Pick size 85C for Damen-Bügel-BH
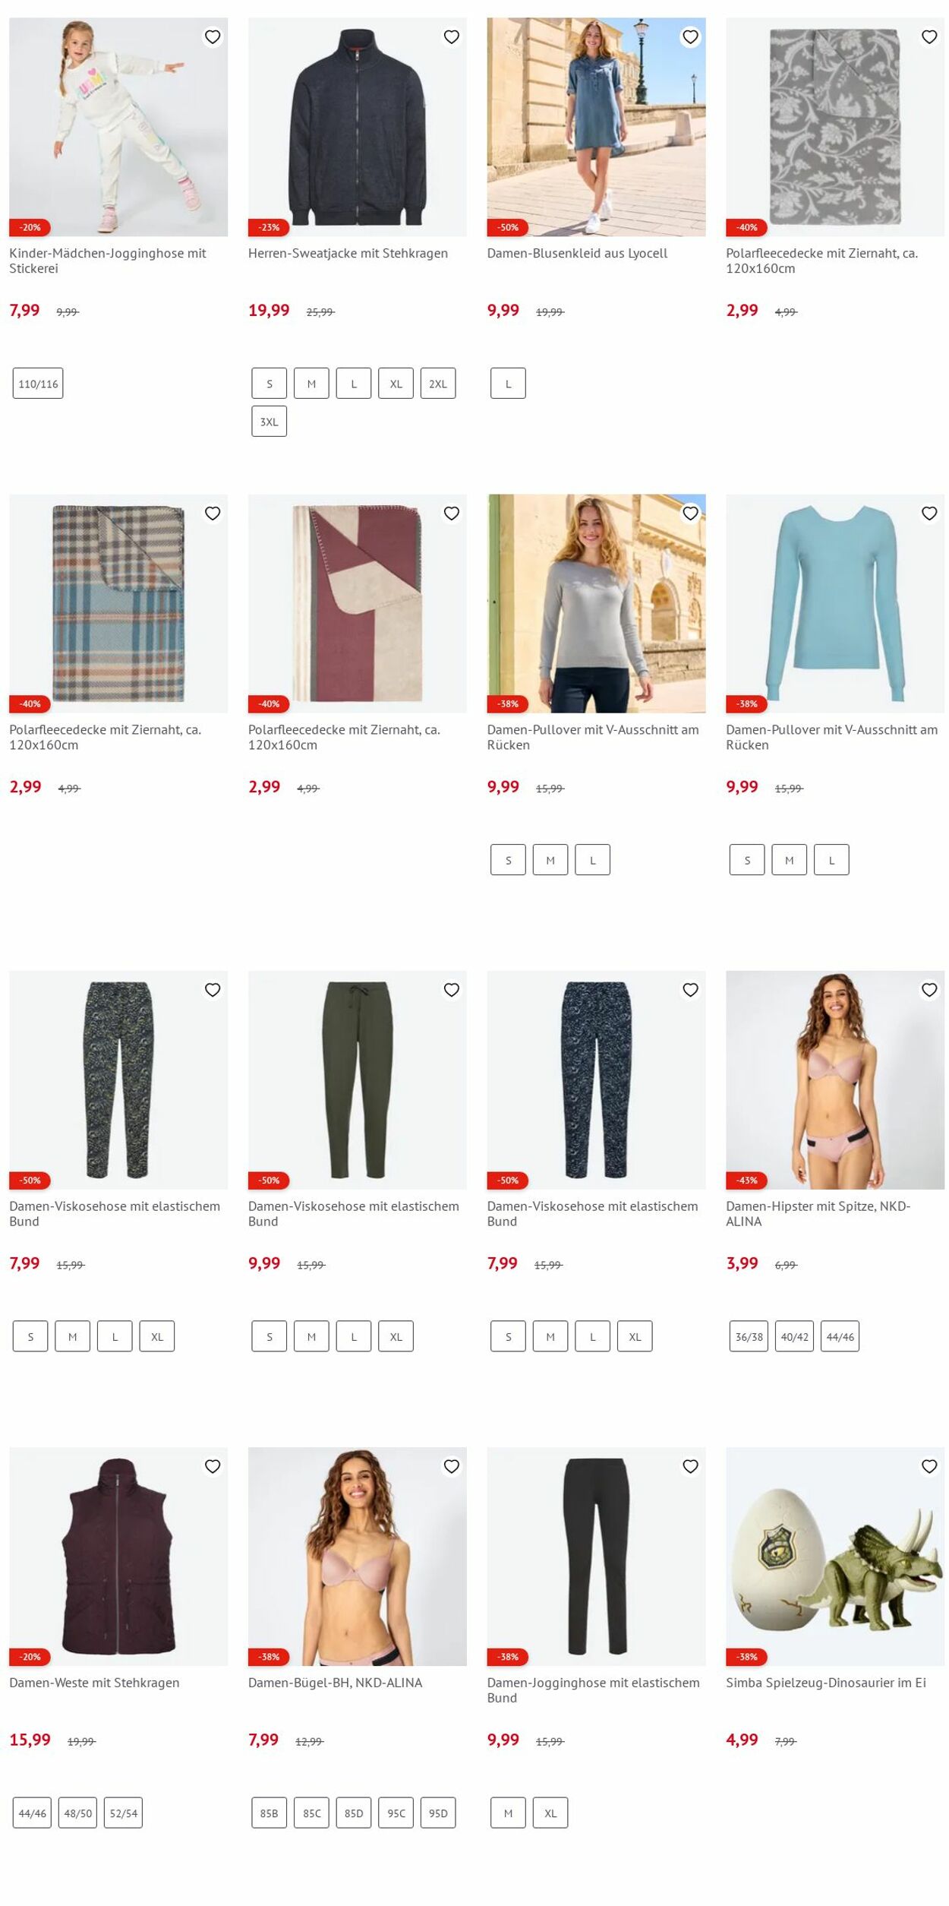949x1906 pixels. (311, 1813)
